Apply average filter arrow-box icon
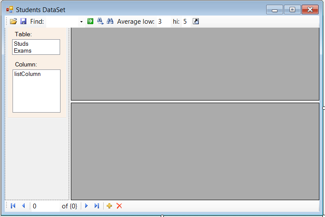The image size is (325, 217). pyautogui.click(x=196, y=21)
